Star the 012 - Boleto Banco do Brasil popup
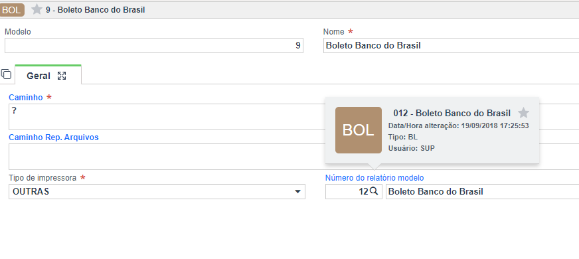Viewport: 579px width, 259px height. (x=524, y=113)
